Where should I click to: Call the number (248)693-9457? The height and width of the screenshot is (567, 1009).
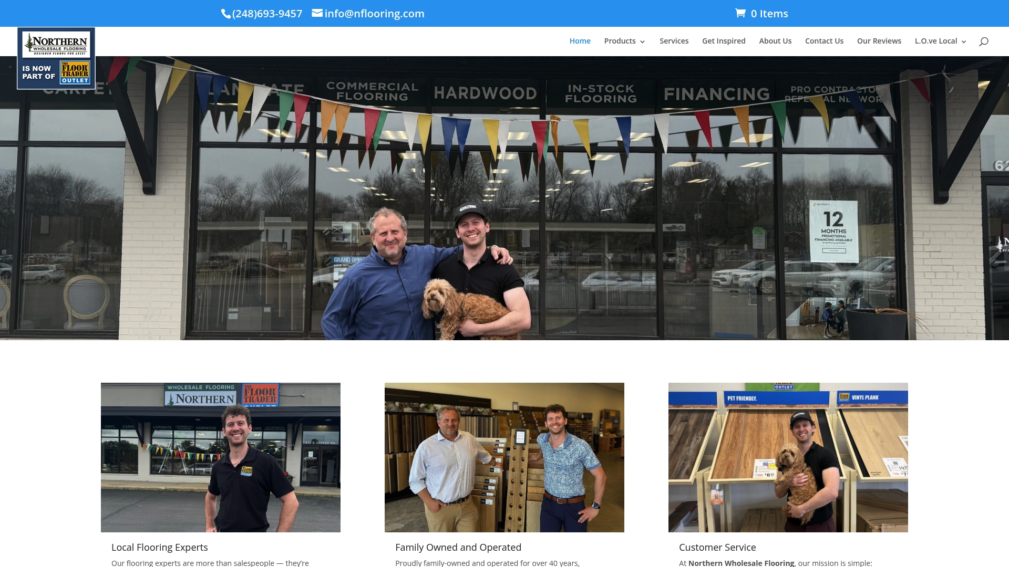point(267,14)
